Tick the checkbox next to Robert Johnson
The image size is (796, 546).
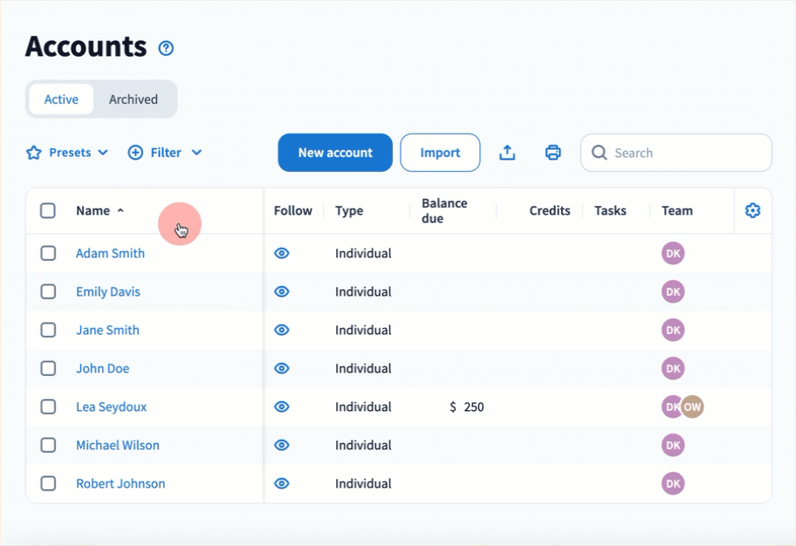(48, 484)
